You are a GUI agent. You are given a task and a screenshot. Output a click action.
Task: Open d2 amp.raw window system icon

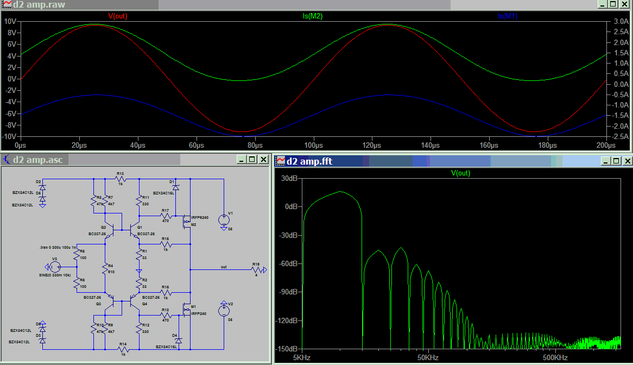7,4
